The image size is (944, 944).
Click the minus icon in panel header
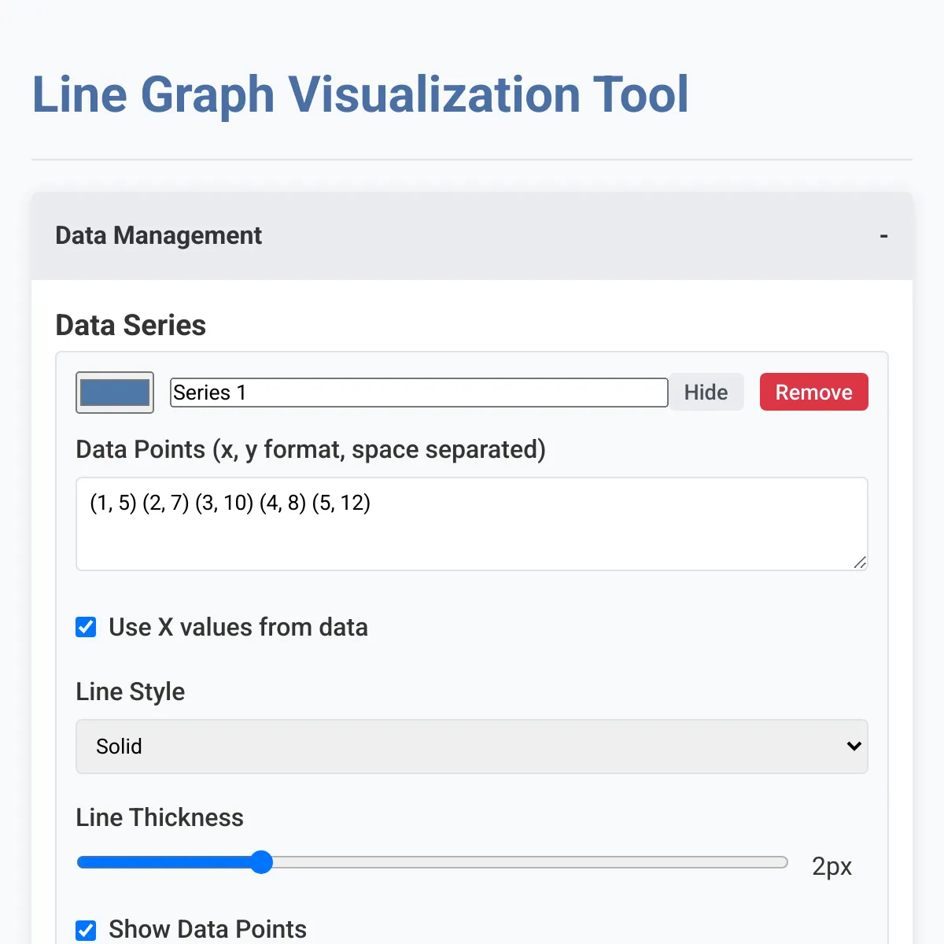tap(883, 236)
